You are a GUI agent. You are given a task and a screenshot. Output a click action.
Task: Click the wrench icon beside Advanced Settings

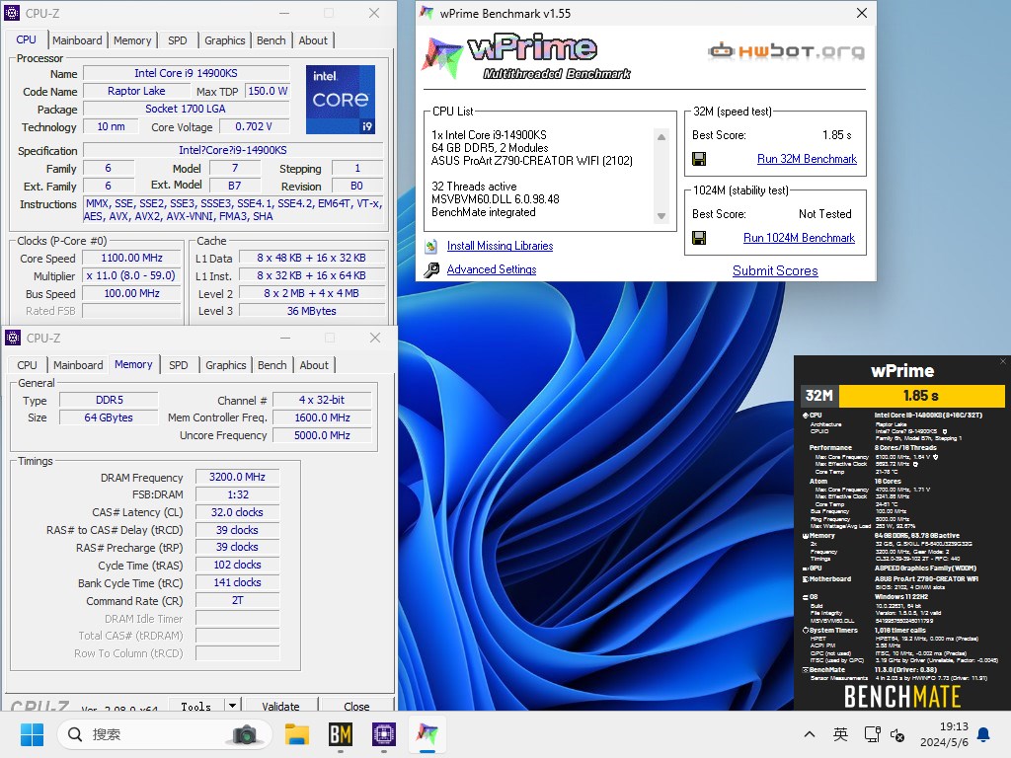(431, 269)
